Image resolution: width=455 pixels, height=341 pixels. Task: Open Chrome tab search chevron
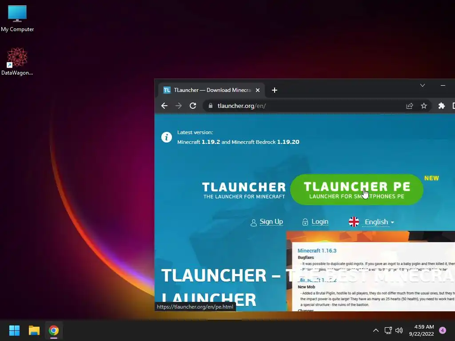tap(423, 85)
